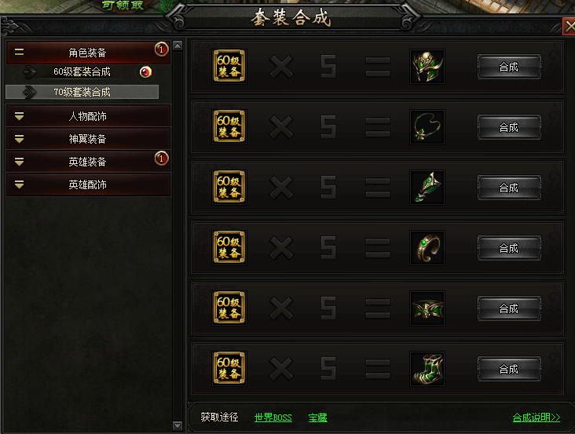Screen dimensions: 575x434
Task: Click the green bracer gauntlet icon
Action: pos(427,188)
